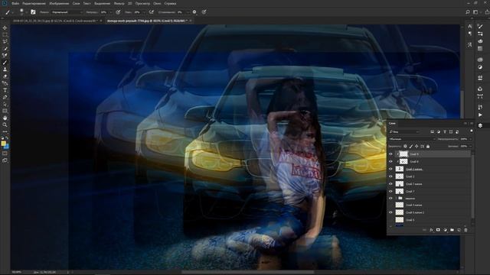Expand the group folder in layers
Screen dimensions: 490x275
click(x=397, y=199)
